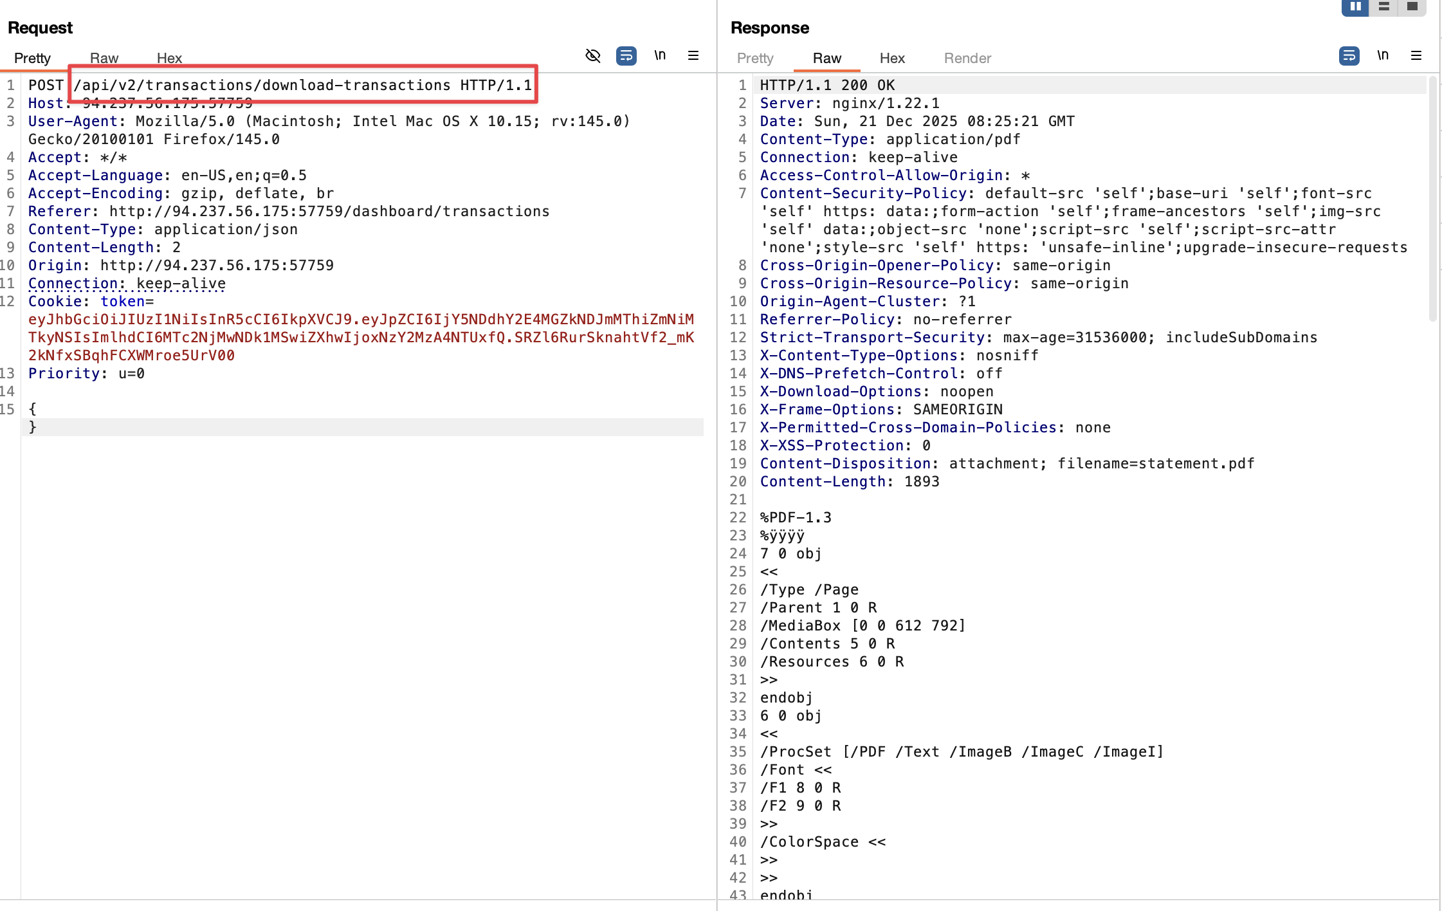Screen dimensions: 1442x911
Task: Toggle soft word wrap in the Request panel
Action: (x=626, y=56)
